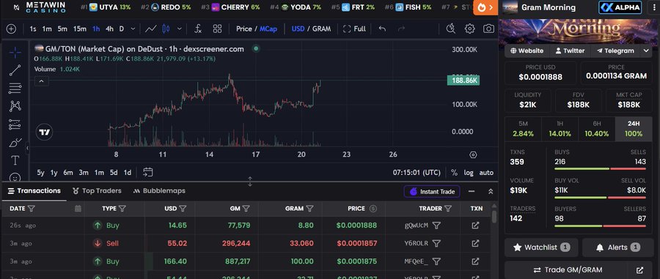Open the timeframe dropdown arrow after D
660x279 pixels.
(x=133, y=29)
